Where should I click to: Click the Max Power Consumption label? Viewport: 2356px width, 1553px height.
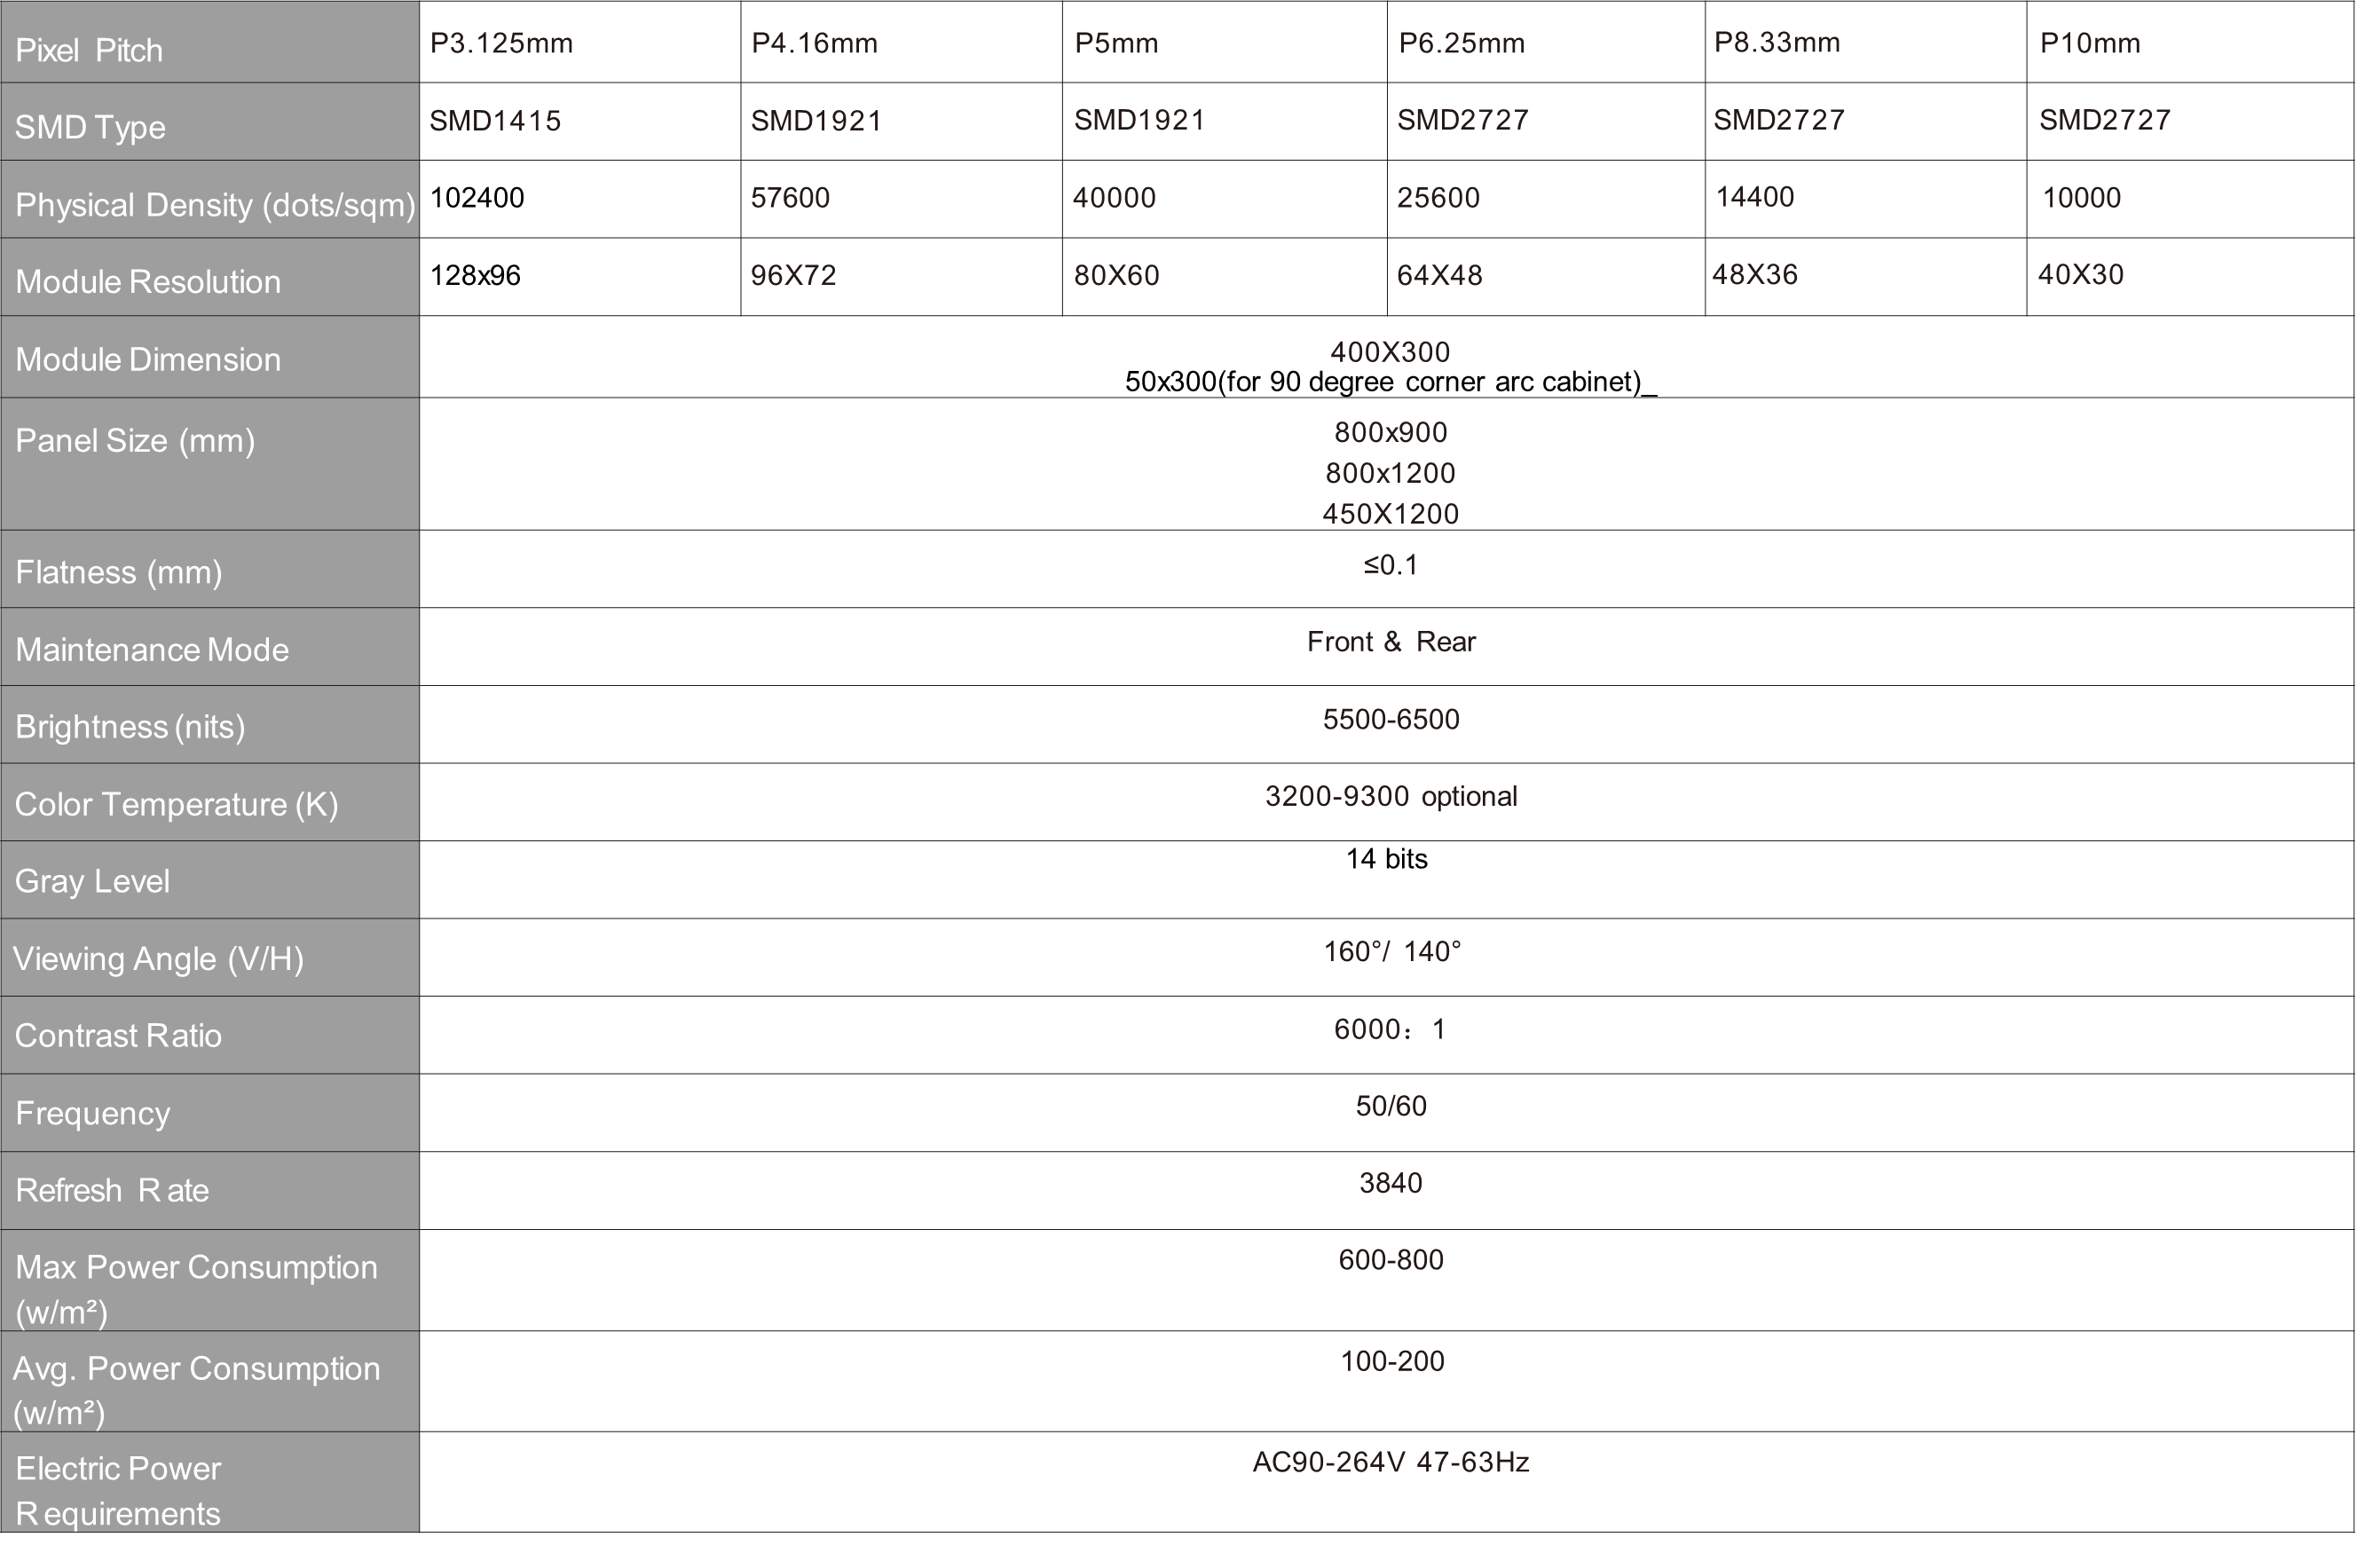pos(196,1266)
